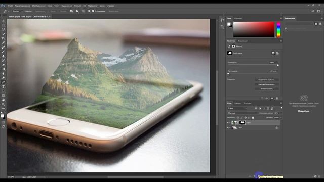Open the Edit Toolbar three-dots button
The height and width of the screenshot is (182, 324).
click(3, 108)
